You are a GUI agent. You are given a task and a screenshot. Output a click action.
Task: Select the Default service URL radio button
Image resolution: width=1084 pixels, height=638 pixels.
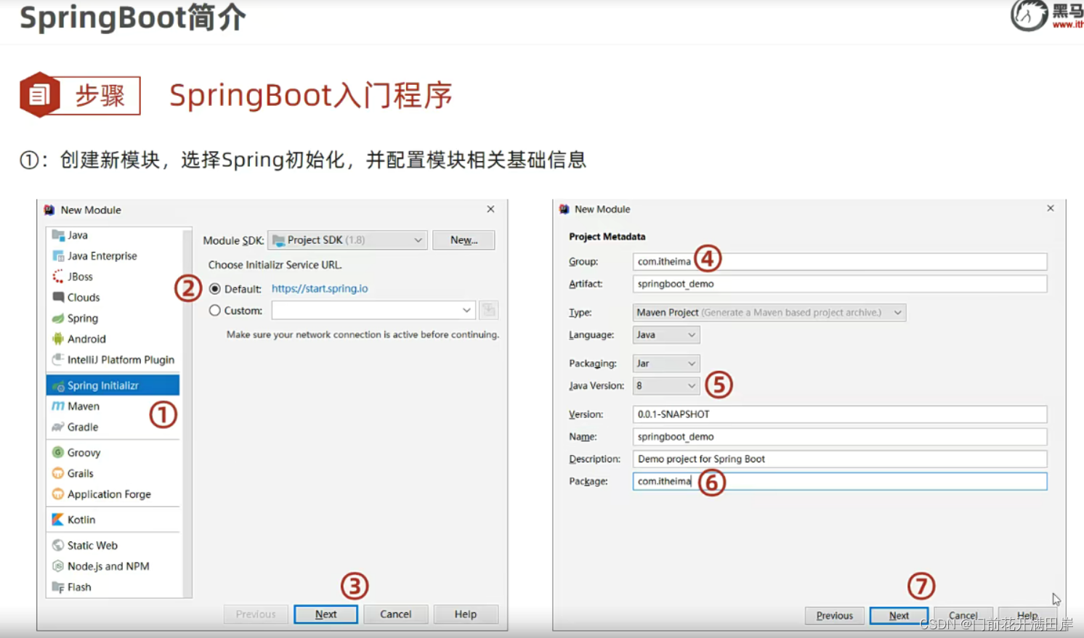[215, 289]
